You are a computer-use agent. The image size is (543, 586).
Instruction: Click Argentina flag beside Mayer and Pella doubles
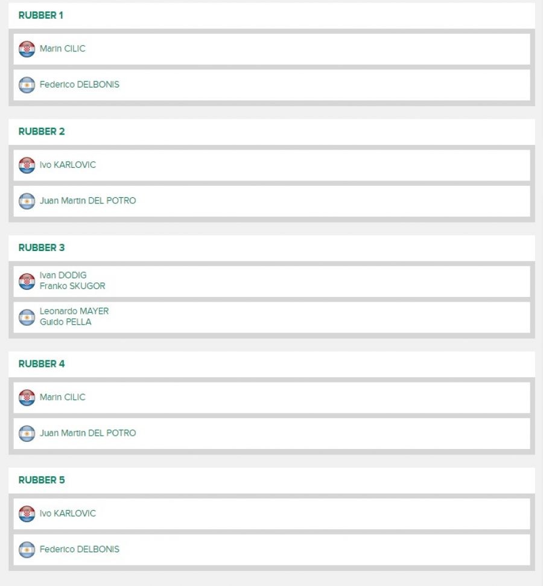(27, 317)
